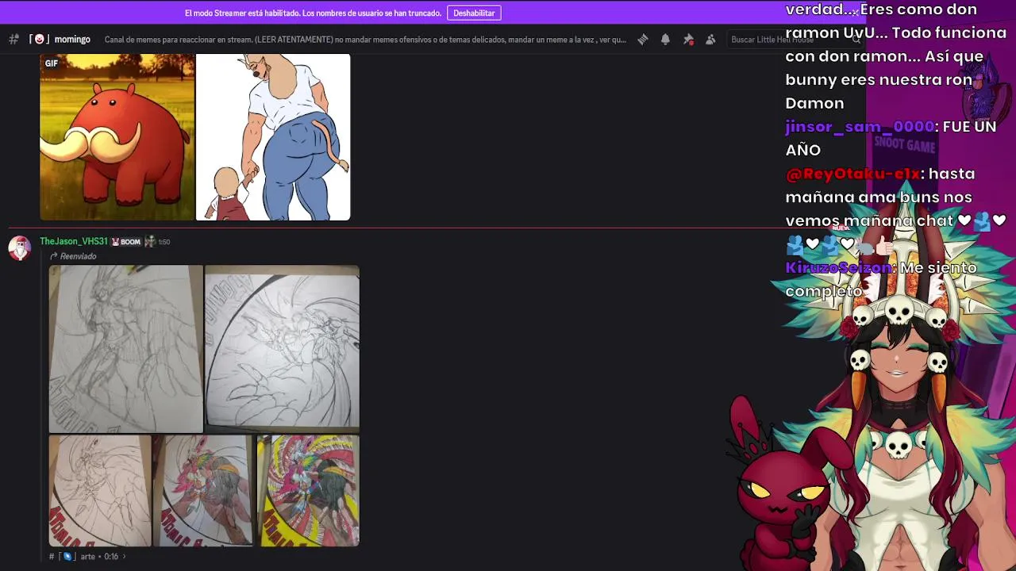The width and height of the screenshot is (1016, 571).
Task: Click TheJason_VHS31 user avatar
Action: point(20,247)
